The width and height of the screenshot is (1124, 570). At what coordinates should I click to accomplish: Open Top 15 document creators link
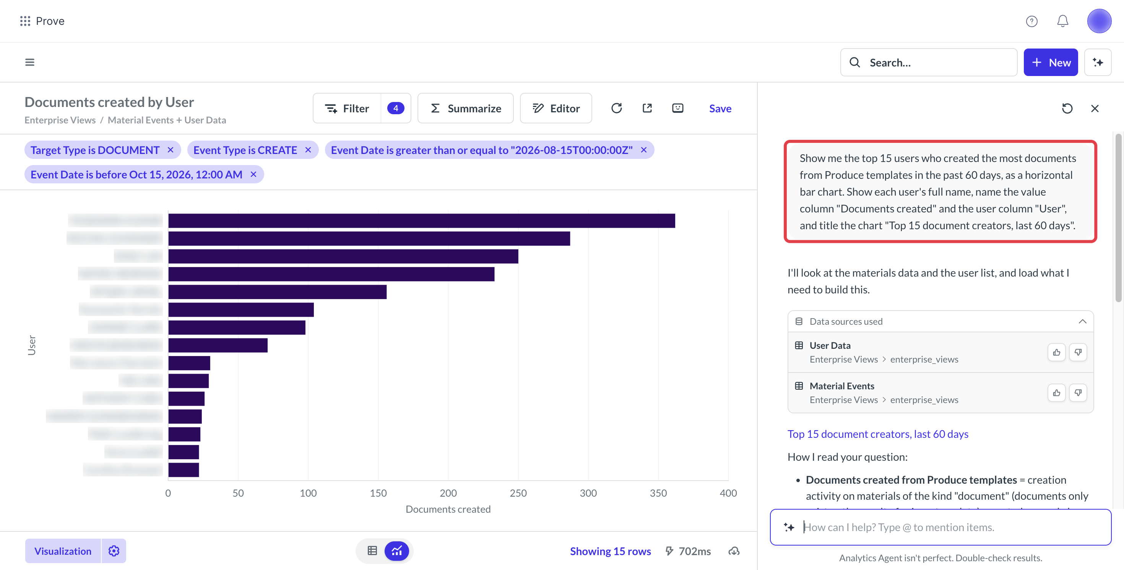point(877,434)
